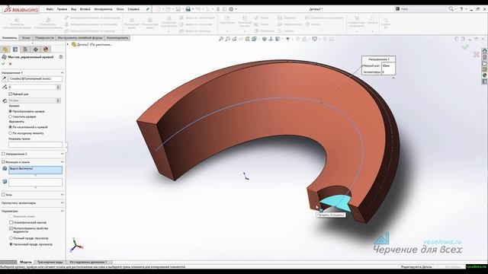Toggle the Функции и грани checkbox
This screenshot has height=274, width=488.
[3, 162]
